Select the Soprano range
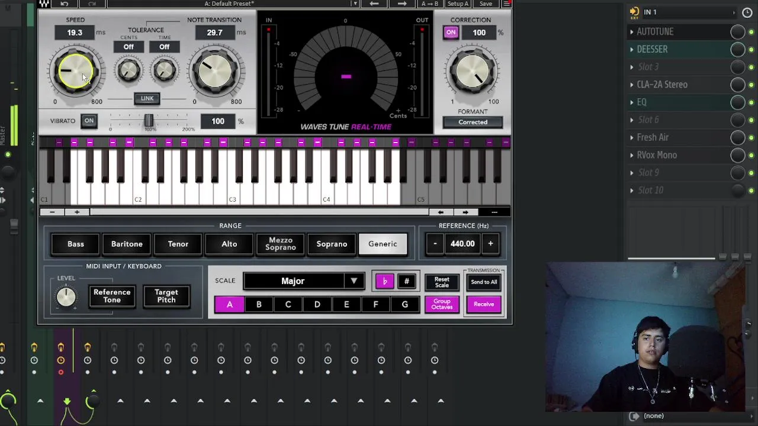The width and height of the screenshot is (758, 426). click(332, 244)
